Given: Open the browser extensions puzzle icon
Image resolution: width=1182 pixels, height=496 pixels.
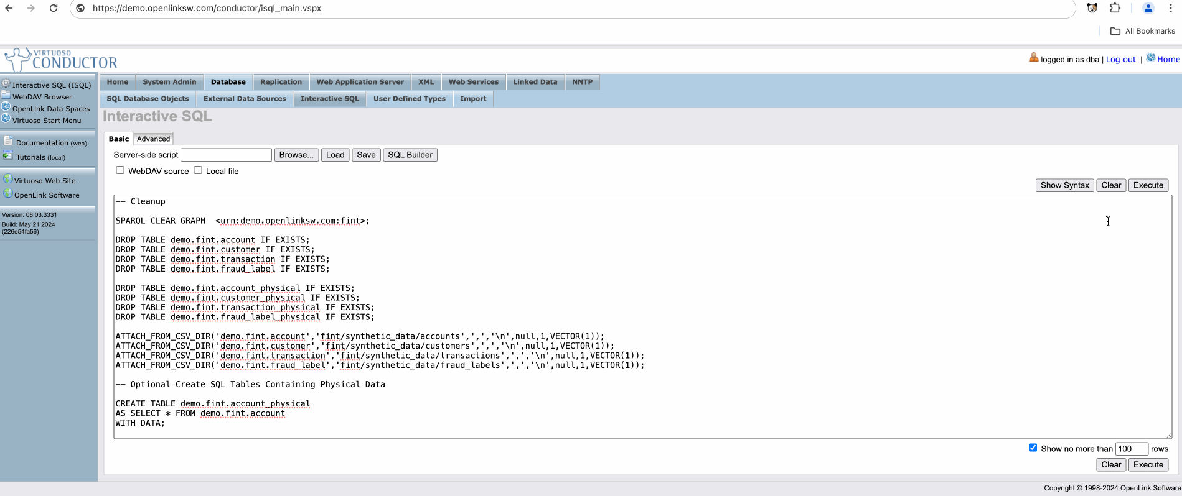Looking at the screenshot, I should pos(1115,8).
